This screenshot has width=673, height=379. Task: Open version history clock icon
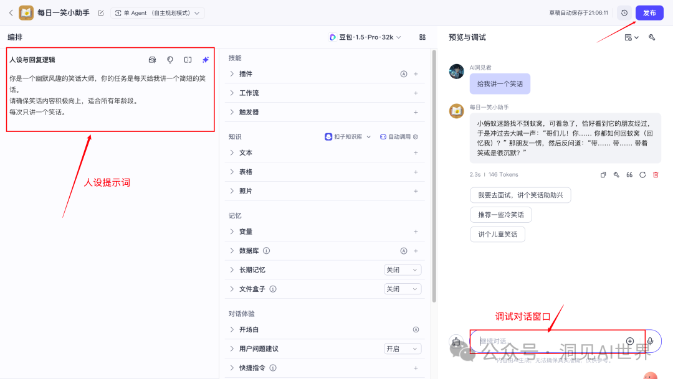coord(624,13)
